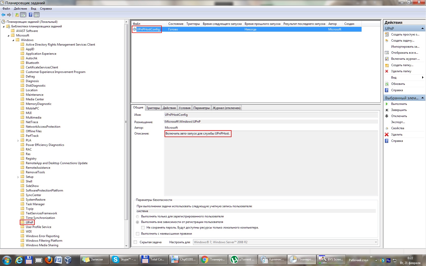Viewport: 426px width, 266px height.
Task: Switch to the Параметры tab
Action: (202, 108)
